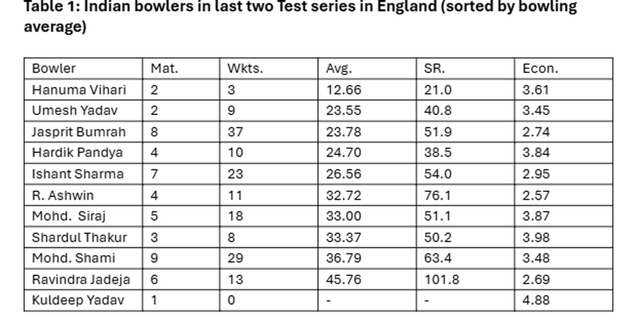Click Hardik Pandya's bowling average 24.70

[343, 153]
